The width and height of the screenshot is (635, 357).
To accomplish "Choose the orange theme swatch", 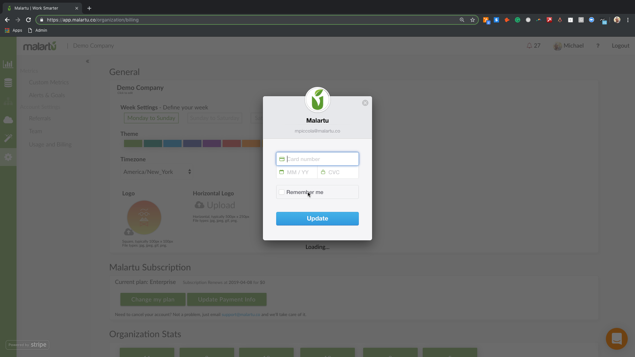I will (x=251, y=143).
